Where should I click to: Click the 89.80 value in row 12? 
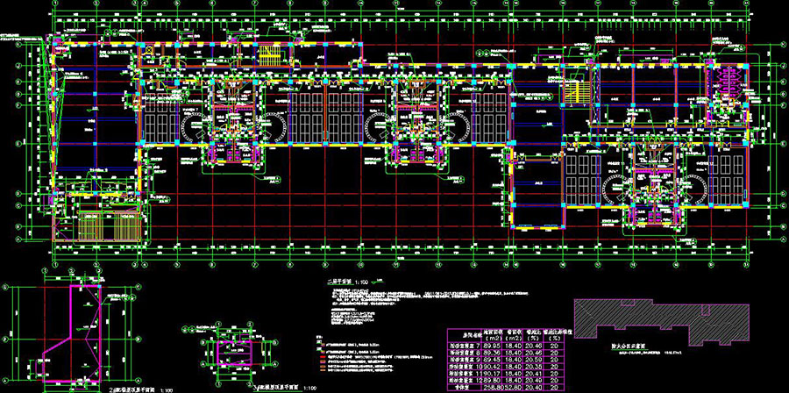click(492, 380)
